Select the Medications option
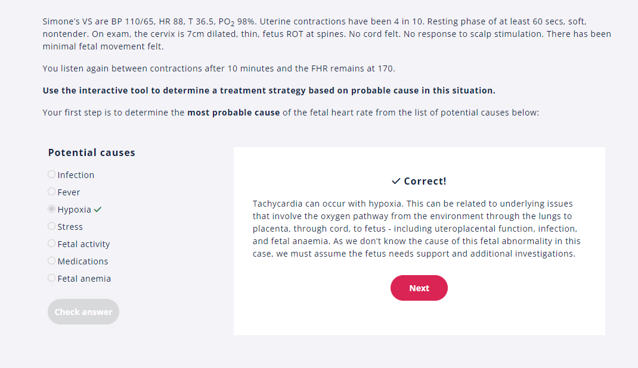This screenshot has width=638, height=368. 51,261
